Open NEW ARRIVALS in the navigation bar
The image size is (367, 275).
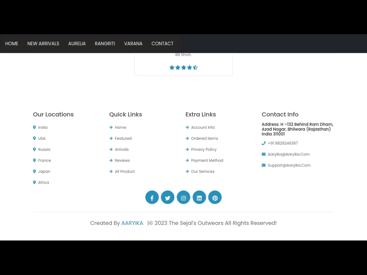[43, 44]
